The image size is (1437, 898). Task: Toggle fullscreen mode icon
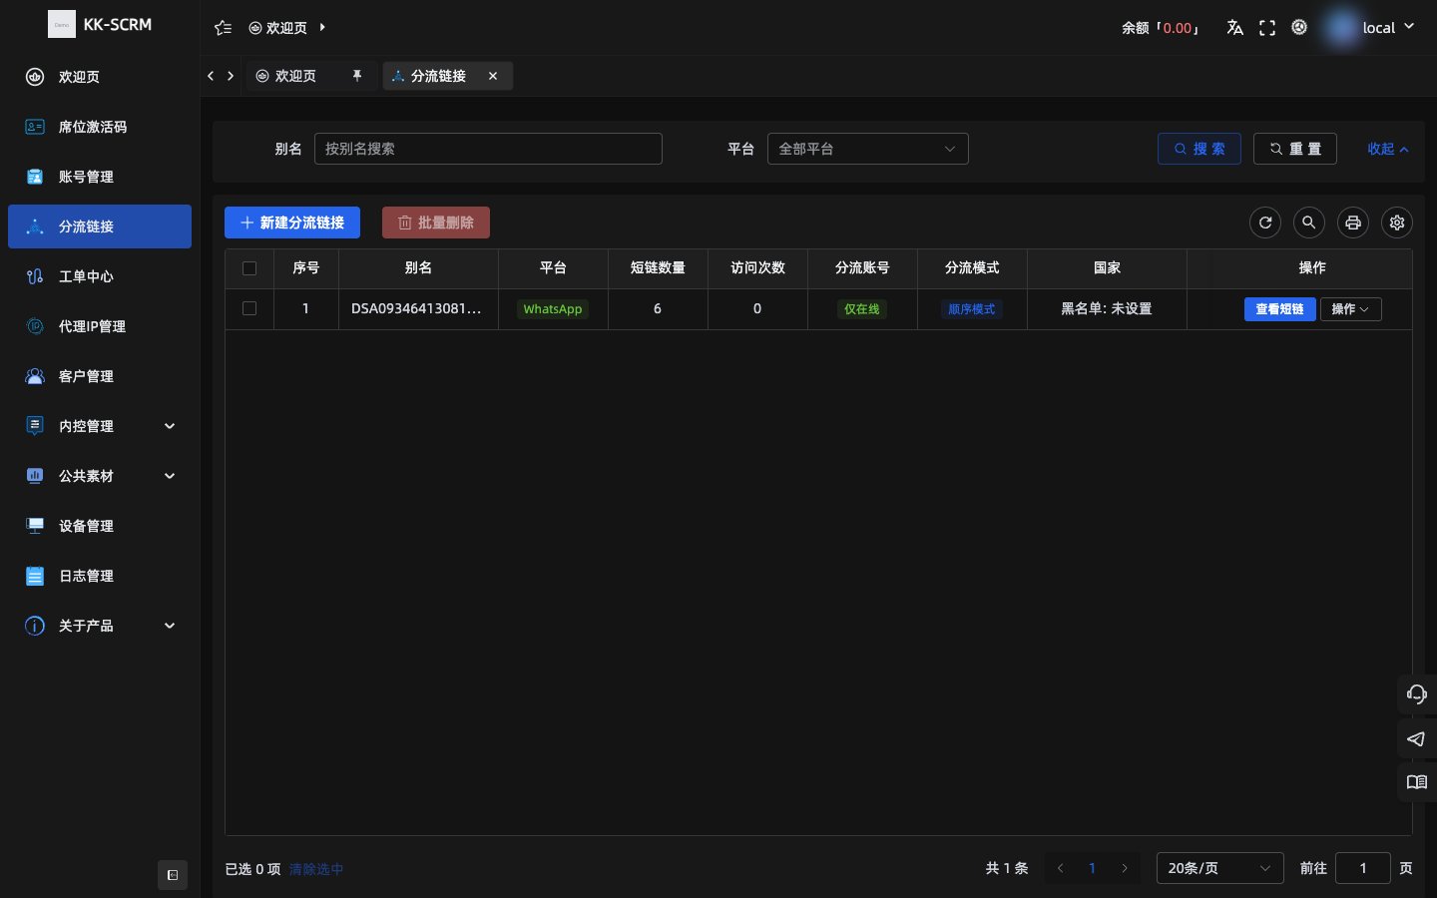coord(1267,28)
